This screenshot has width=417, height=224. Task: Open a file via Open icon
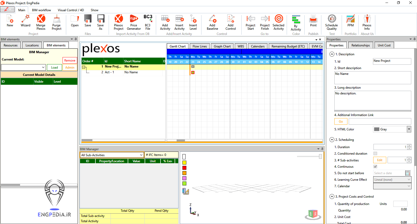click(75, 21)
